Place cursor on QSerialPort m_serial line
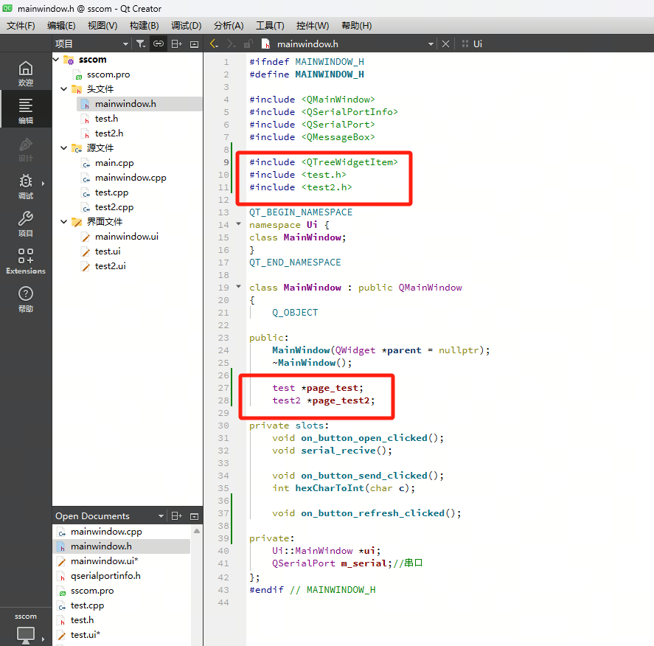The image size is (654, 646). click(x=347, y=563)
